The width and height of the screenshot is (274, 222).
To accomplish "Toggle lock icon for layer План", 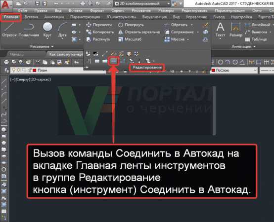I will point(29,70).
